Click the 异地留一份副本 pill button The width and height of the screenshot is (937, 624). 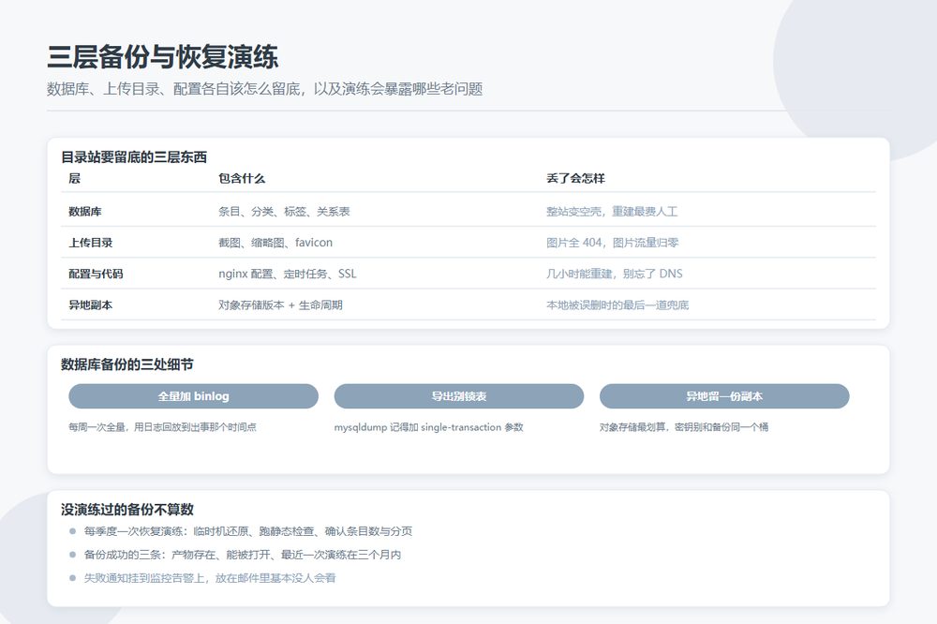pyautogui.click(x=724, y=396)
